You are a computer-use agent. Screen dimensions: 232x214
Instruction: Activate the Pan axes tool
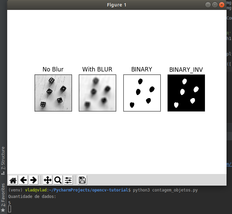click(x=48, y=180)
